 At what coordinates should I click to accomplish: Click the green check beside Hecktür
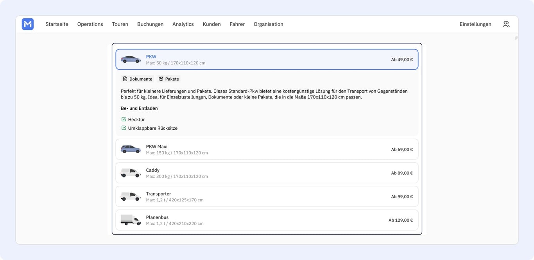pyautogui.click(x=124, y=119)
